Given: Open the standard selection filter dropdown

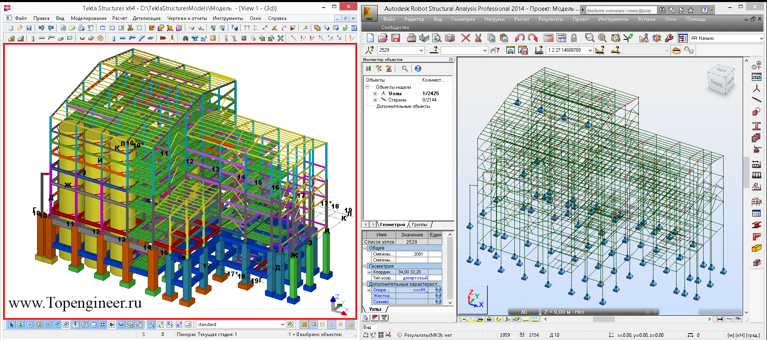Looking at the screenshot, I should 282,324.
